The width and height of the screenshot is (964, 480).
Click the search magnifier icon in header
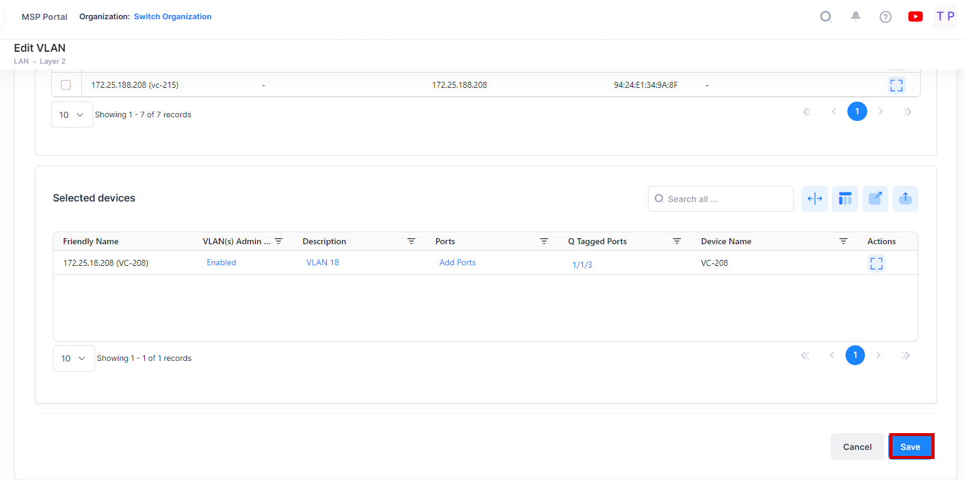[x=826, y=17]
